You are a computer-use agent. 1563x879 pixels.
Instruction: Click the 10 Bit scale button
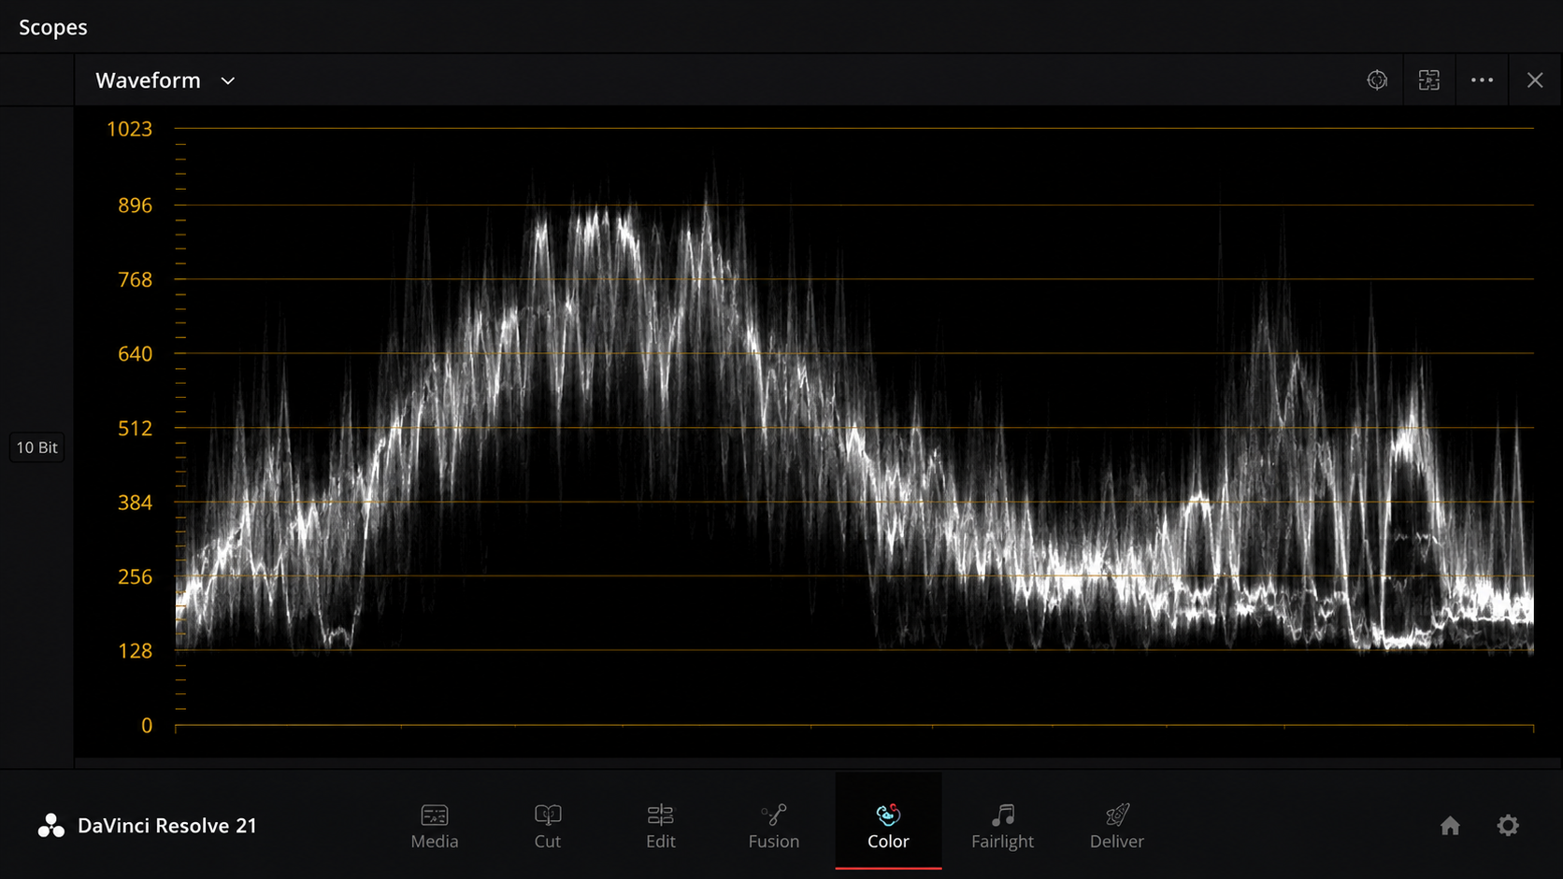37,447
